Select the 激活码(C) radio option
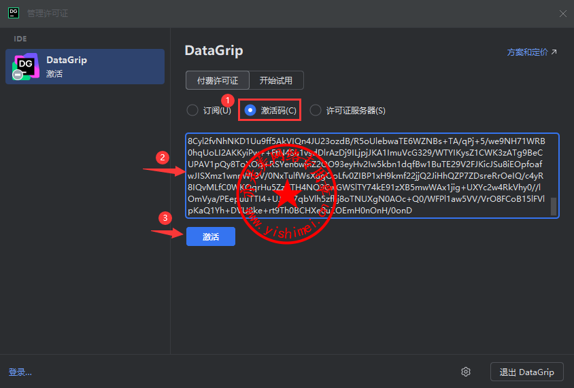This screenshot has height=388, width=574. coord(270,111)
